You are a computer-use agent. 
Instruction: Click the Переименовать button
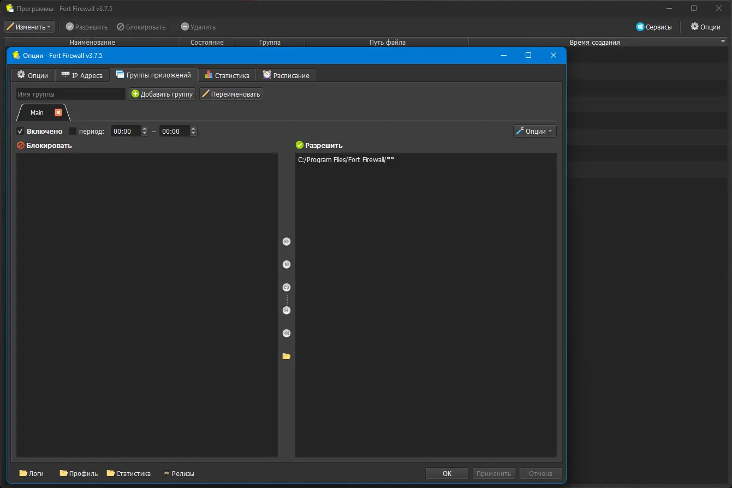click(x=231, y=94)
